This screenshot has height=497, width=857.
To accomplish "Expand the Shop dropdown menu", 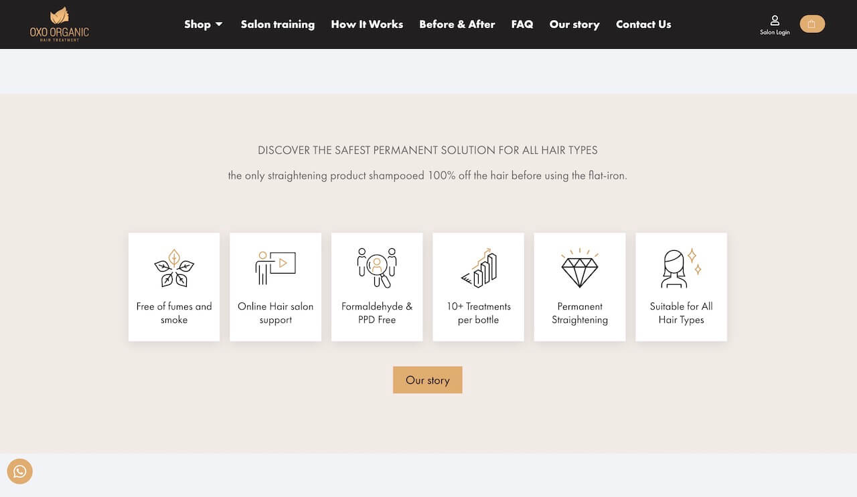I will [204, 24].
